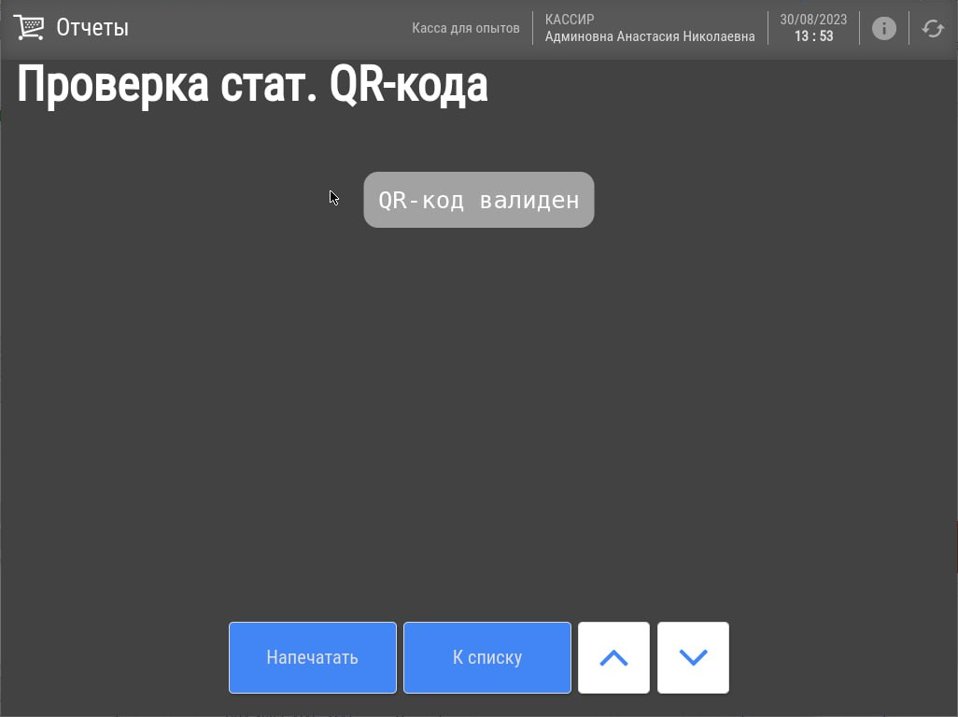Click the Напечатать button
958x717 pixels.
click(x=312, y=658)
